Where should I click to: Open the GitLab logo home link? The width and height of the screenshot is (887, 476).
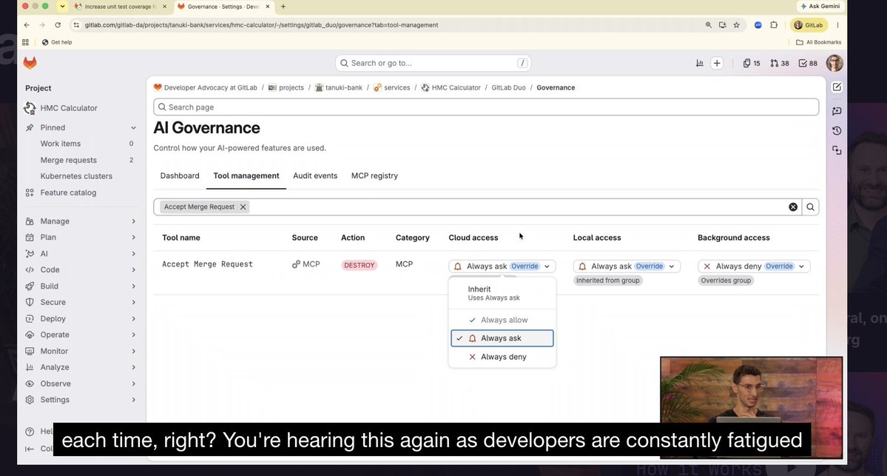pos(30,63)
